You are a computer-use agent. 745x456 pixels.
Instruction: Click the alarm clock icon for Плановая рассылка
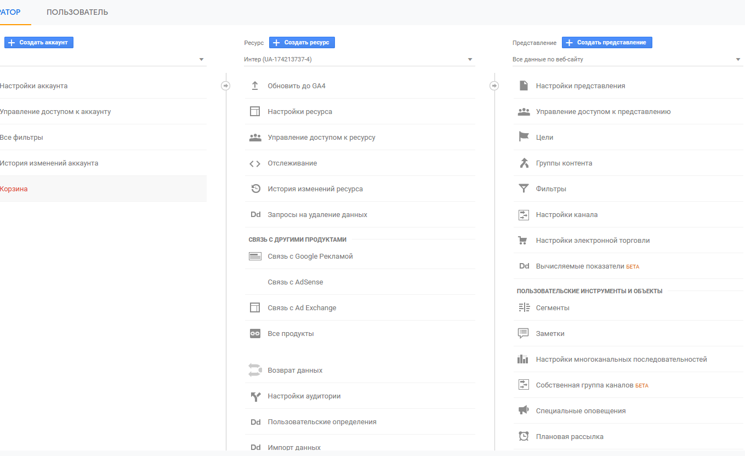coord(524,437)
